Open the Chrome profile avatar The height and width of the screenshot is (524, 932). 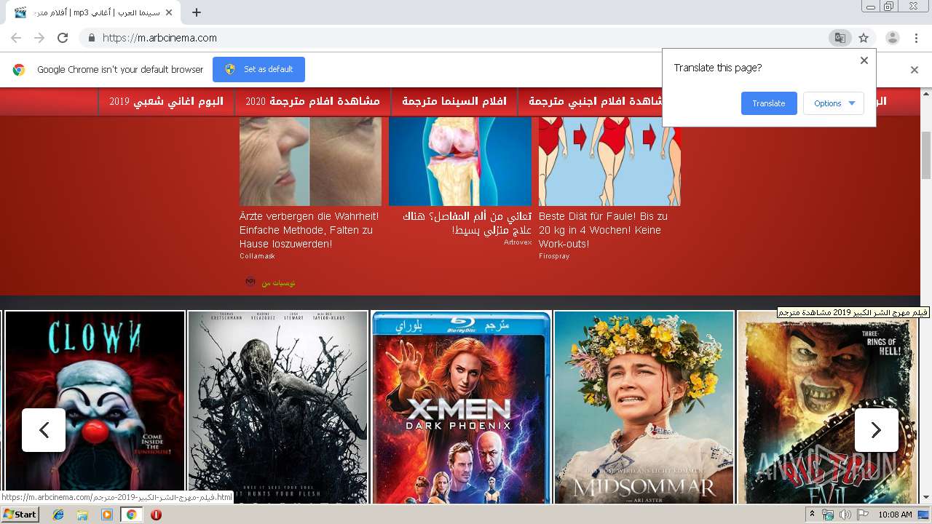tap(893, 38)
